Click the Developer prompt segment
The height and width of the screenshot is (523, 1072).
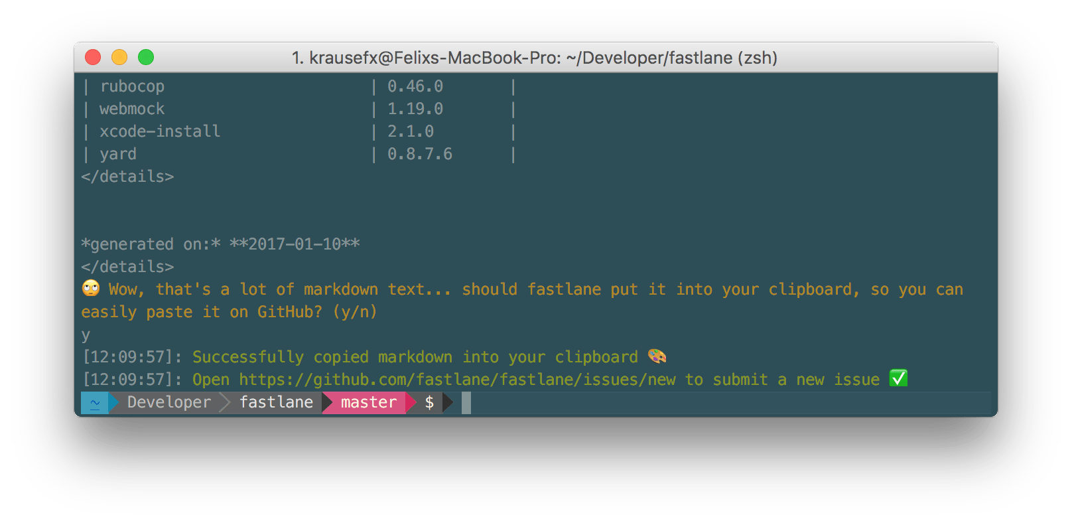click(169, 402)
